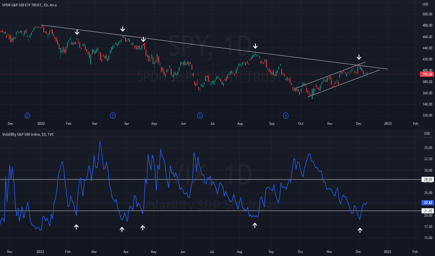This screenshot has width=435, height=256.
Task: Click the 500.00 level on SPY price axis
Action: pos(427,14)
